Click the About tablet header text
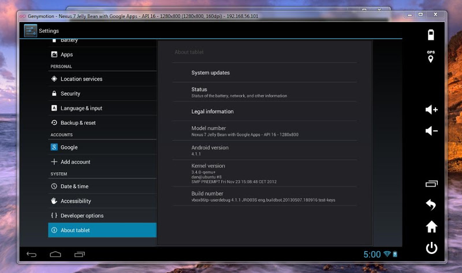Screen dimensions: 462x273 point(189,52)
